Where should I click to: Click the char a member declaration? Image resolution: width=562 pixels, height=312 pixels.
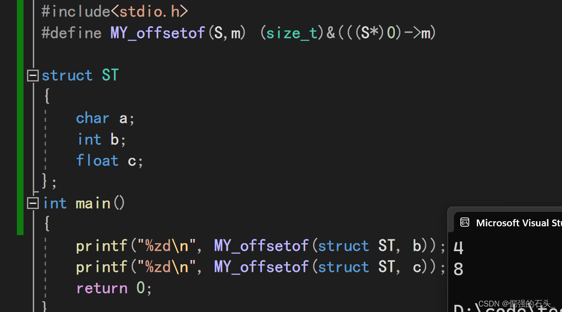tap(105, 118)
